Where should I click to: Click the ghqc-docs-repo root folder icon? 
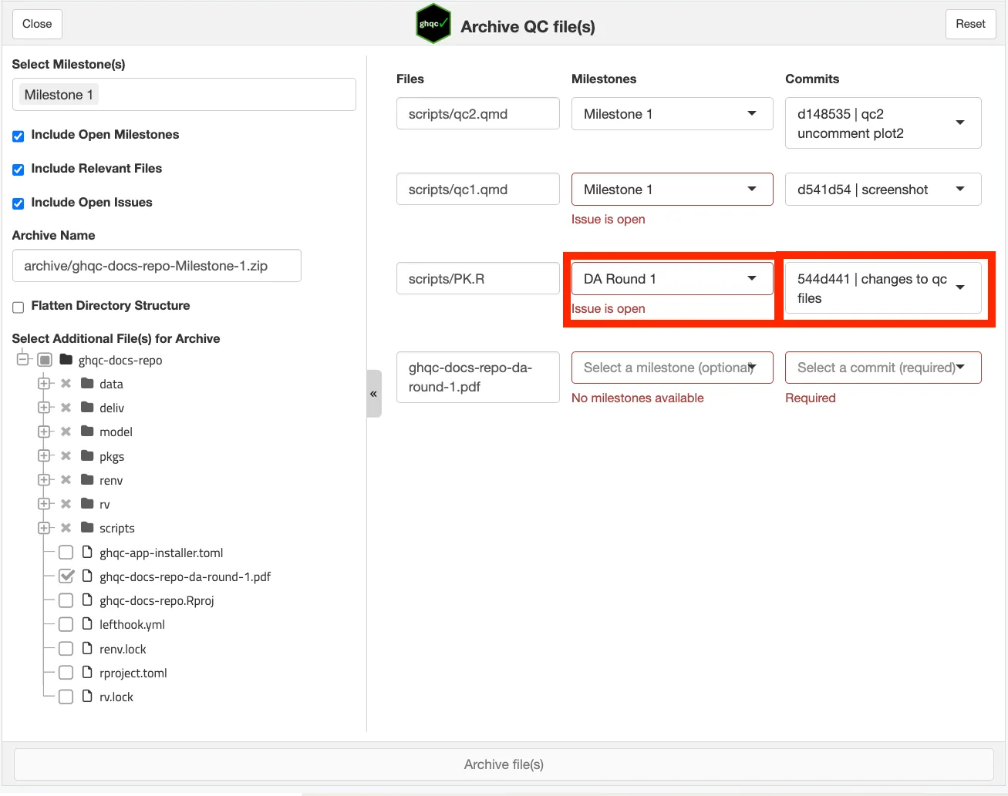point(66,360)
